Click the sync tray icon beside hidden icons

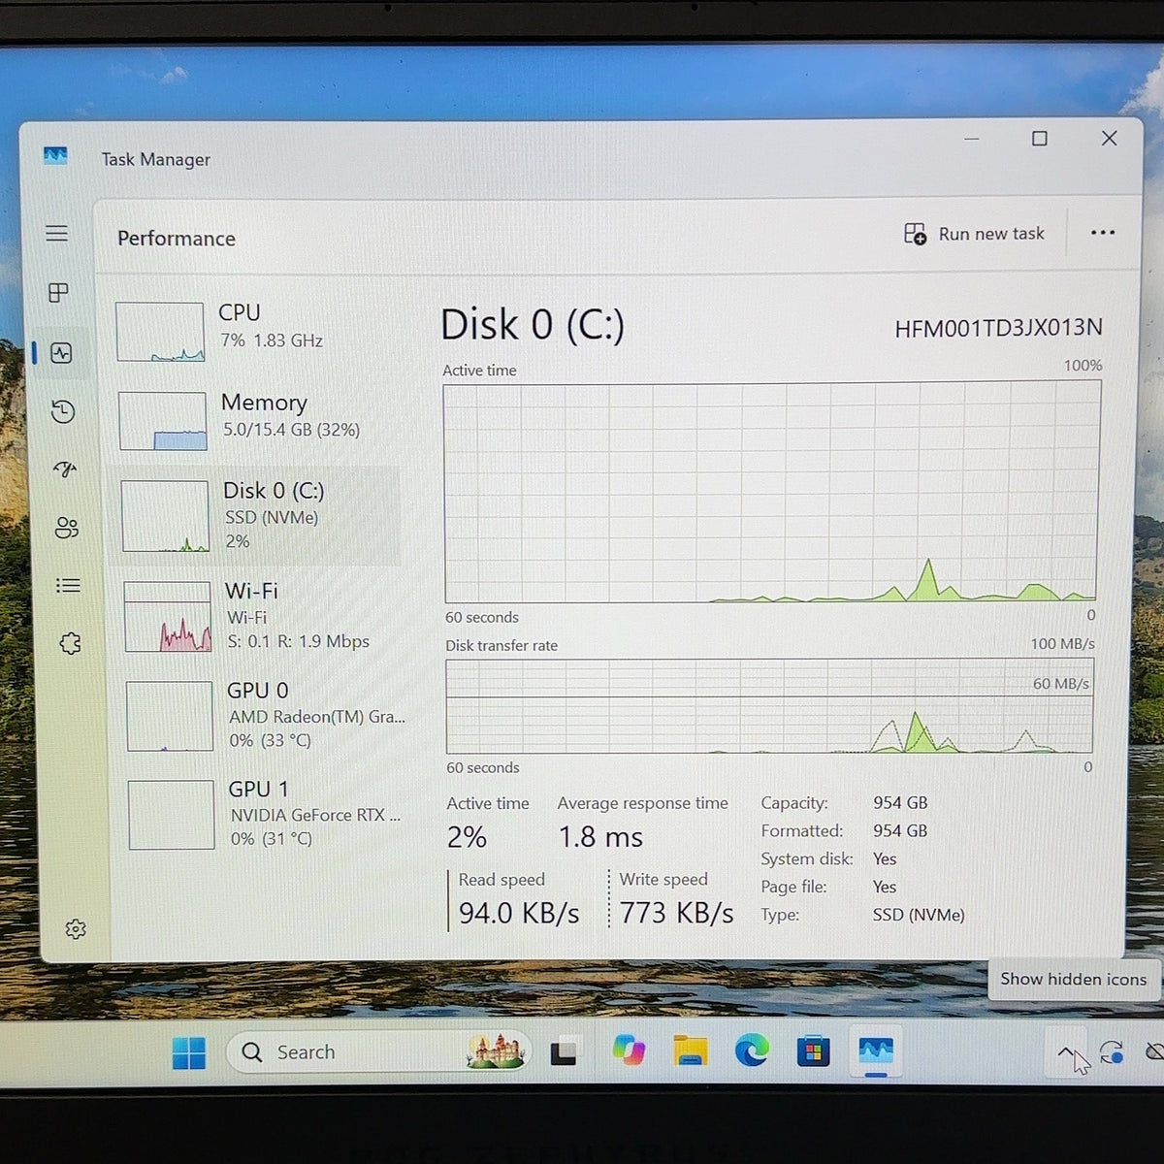(1112, 1051)
